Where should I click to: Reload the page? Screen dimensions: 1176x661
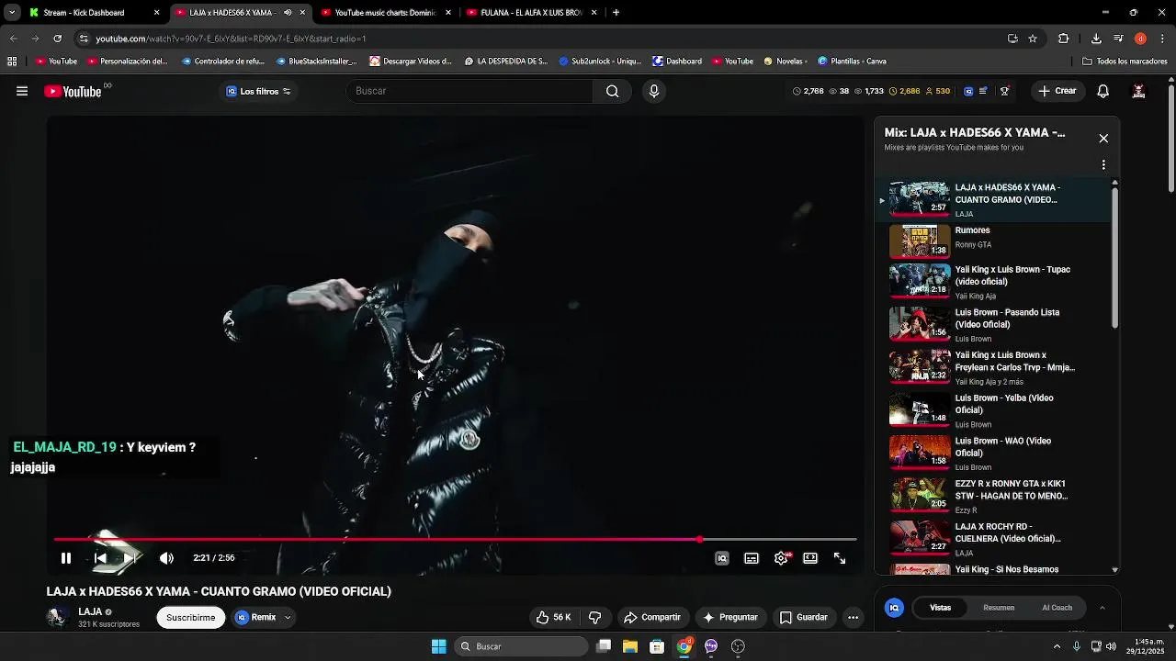click(x=57, y=39)
